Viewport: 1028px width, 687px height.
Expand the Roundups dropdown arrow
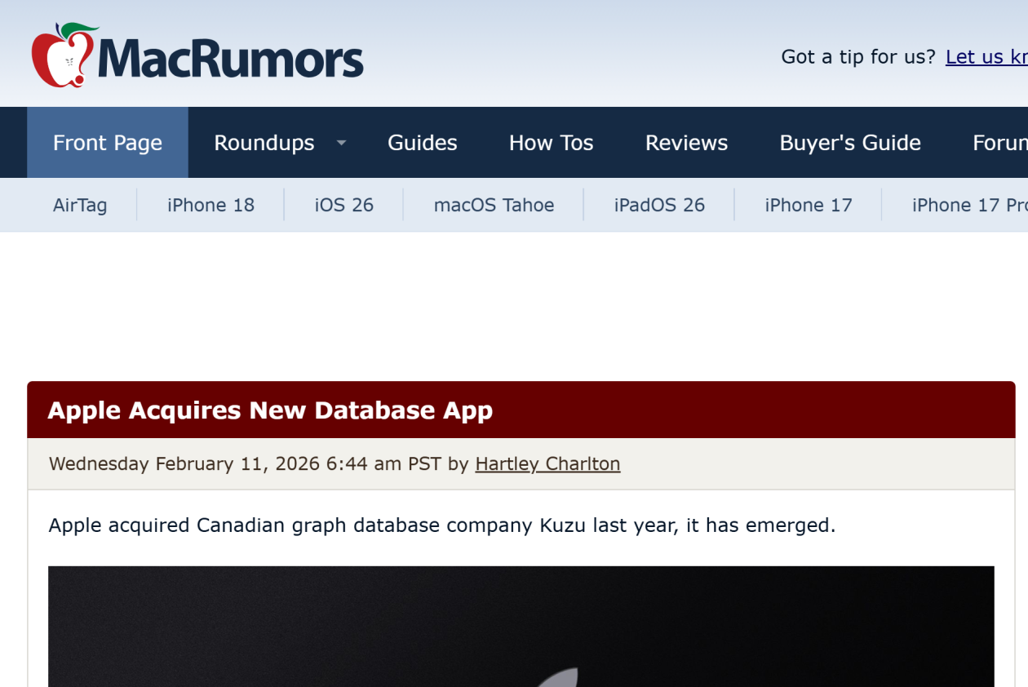(x=342, y=143)
